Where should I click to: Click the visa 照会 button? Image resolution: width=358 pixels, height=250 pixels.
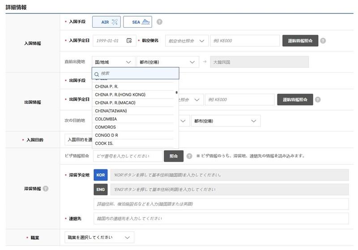pyautogui.click(x=174, y=156)
